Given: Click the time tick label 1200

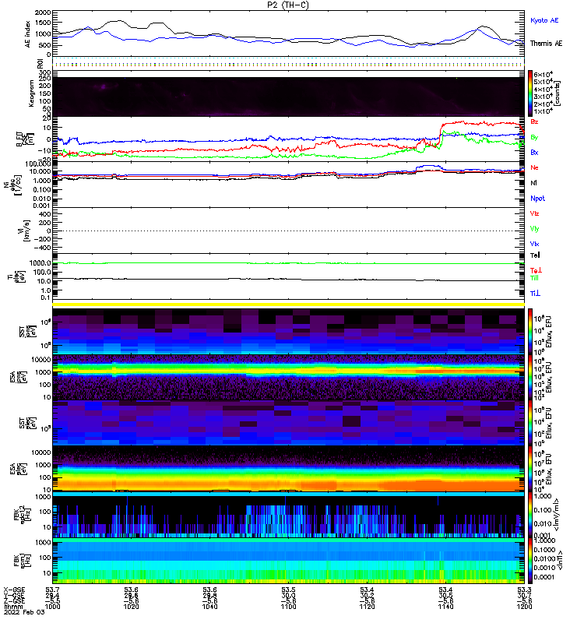Looking at the screenshot, I should 524,607.
